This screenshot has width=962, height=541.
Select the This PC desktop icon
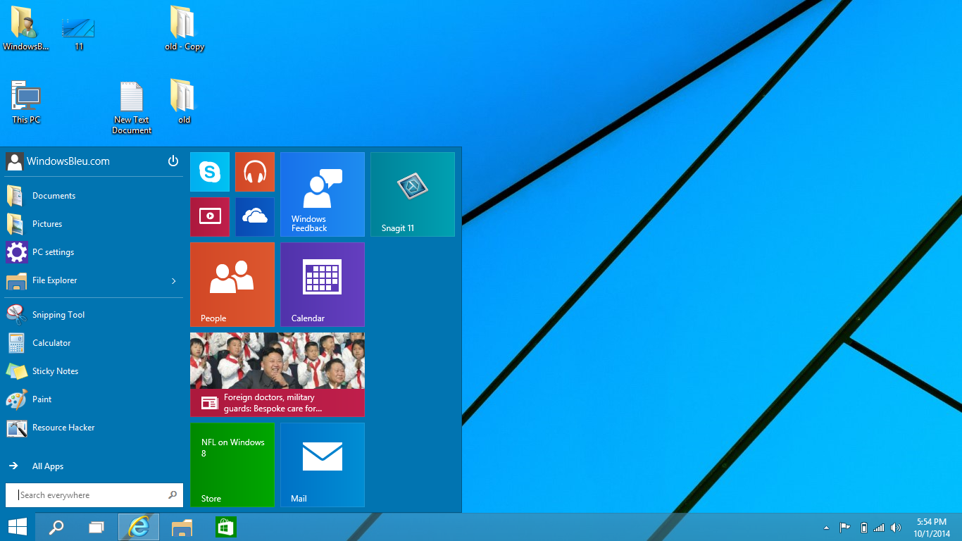pyautogui.click(x=26, y=102)
